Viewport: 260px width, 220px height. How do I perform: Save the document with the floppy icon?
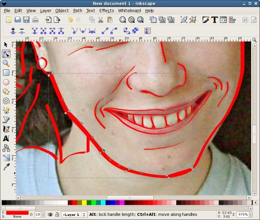(x=26, y=20)
